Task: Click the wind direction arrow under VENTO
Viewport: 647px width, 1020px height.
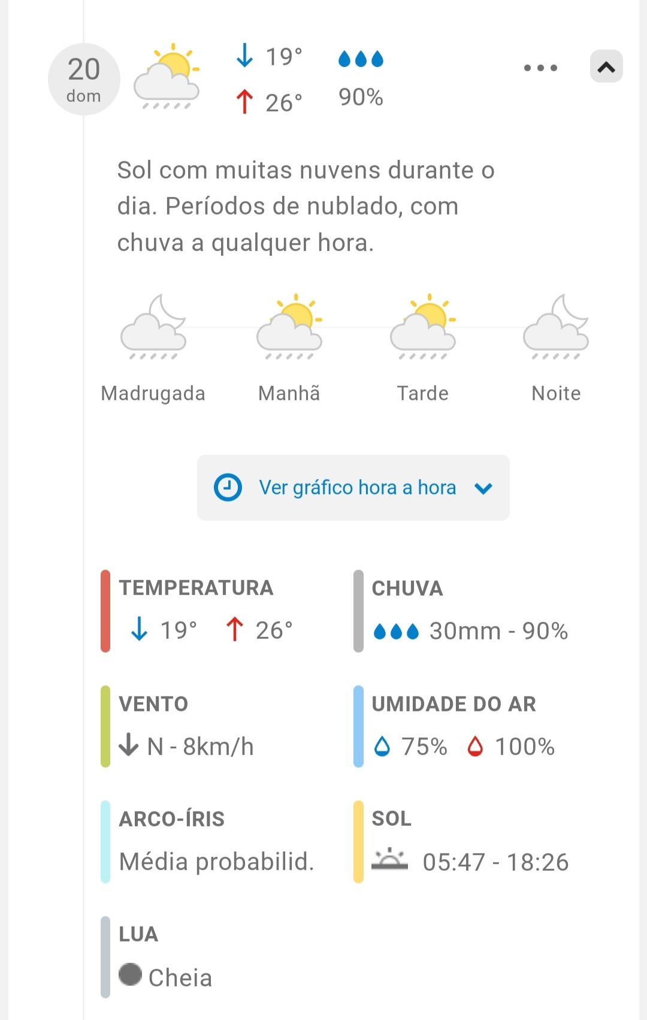Action: [128, 746]
